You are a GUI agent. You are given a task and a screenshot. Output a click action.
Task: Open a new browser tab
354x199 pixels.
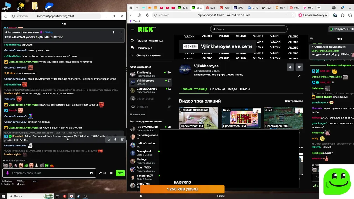point(319,8)
